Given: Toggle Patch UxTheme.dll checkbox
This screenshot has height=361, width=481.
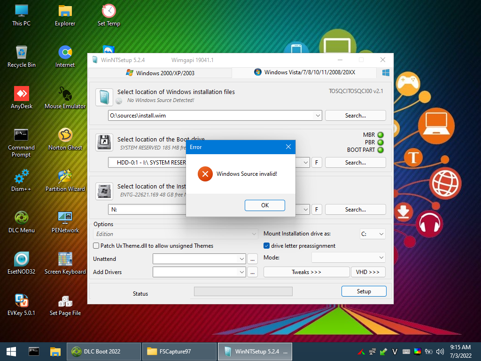Looking at the screenshot, I should point(96,245).
